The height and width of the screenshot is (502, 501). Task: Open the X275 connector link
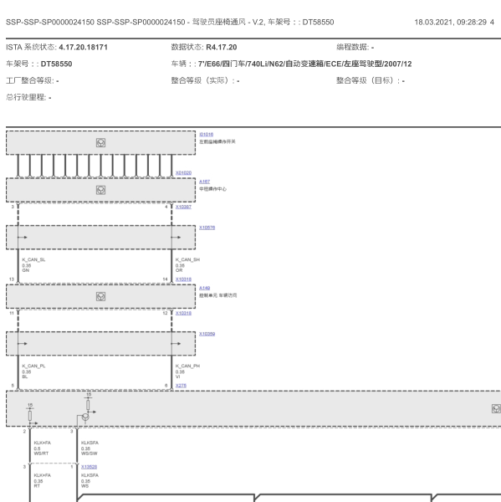pos(181,386)
